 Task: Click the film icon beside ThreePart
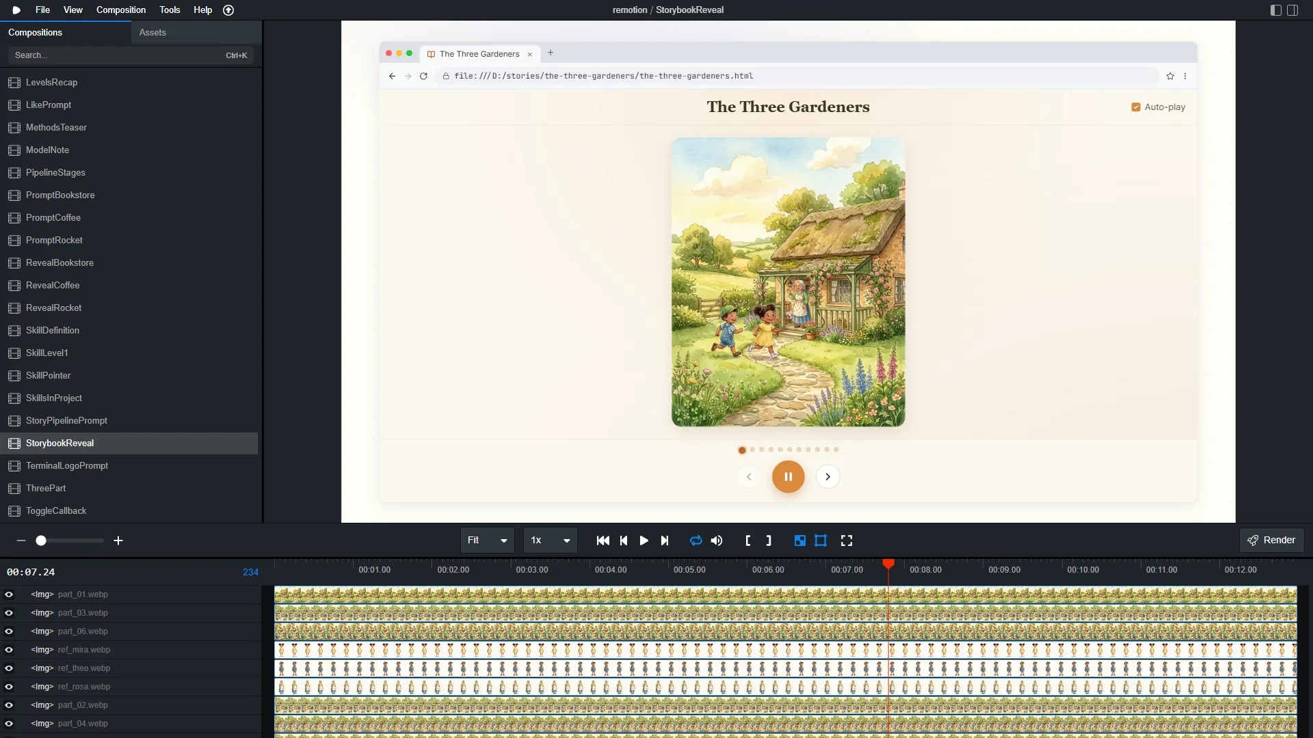click(14, 488)
